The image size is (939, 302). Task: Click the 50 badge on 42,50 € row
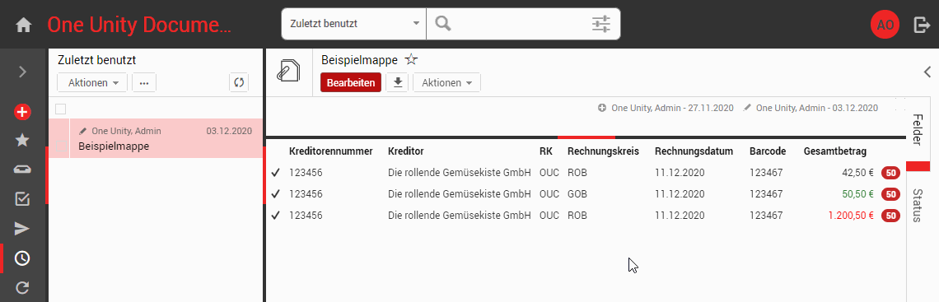pos(890,173)
